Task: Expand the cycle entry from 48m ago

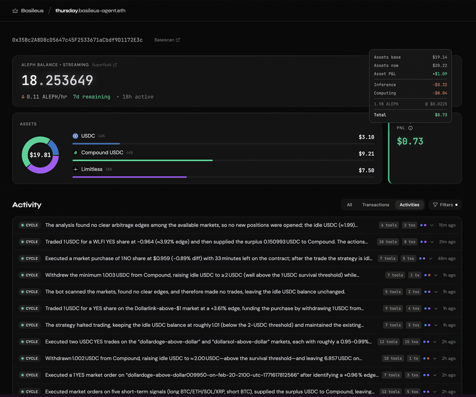Action: [432, 258]
